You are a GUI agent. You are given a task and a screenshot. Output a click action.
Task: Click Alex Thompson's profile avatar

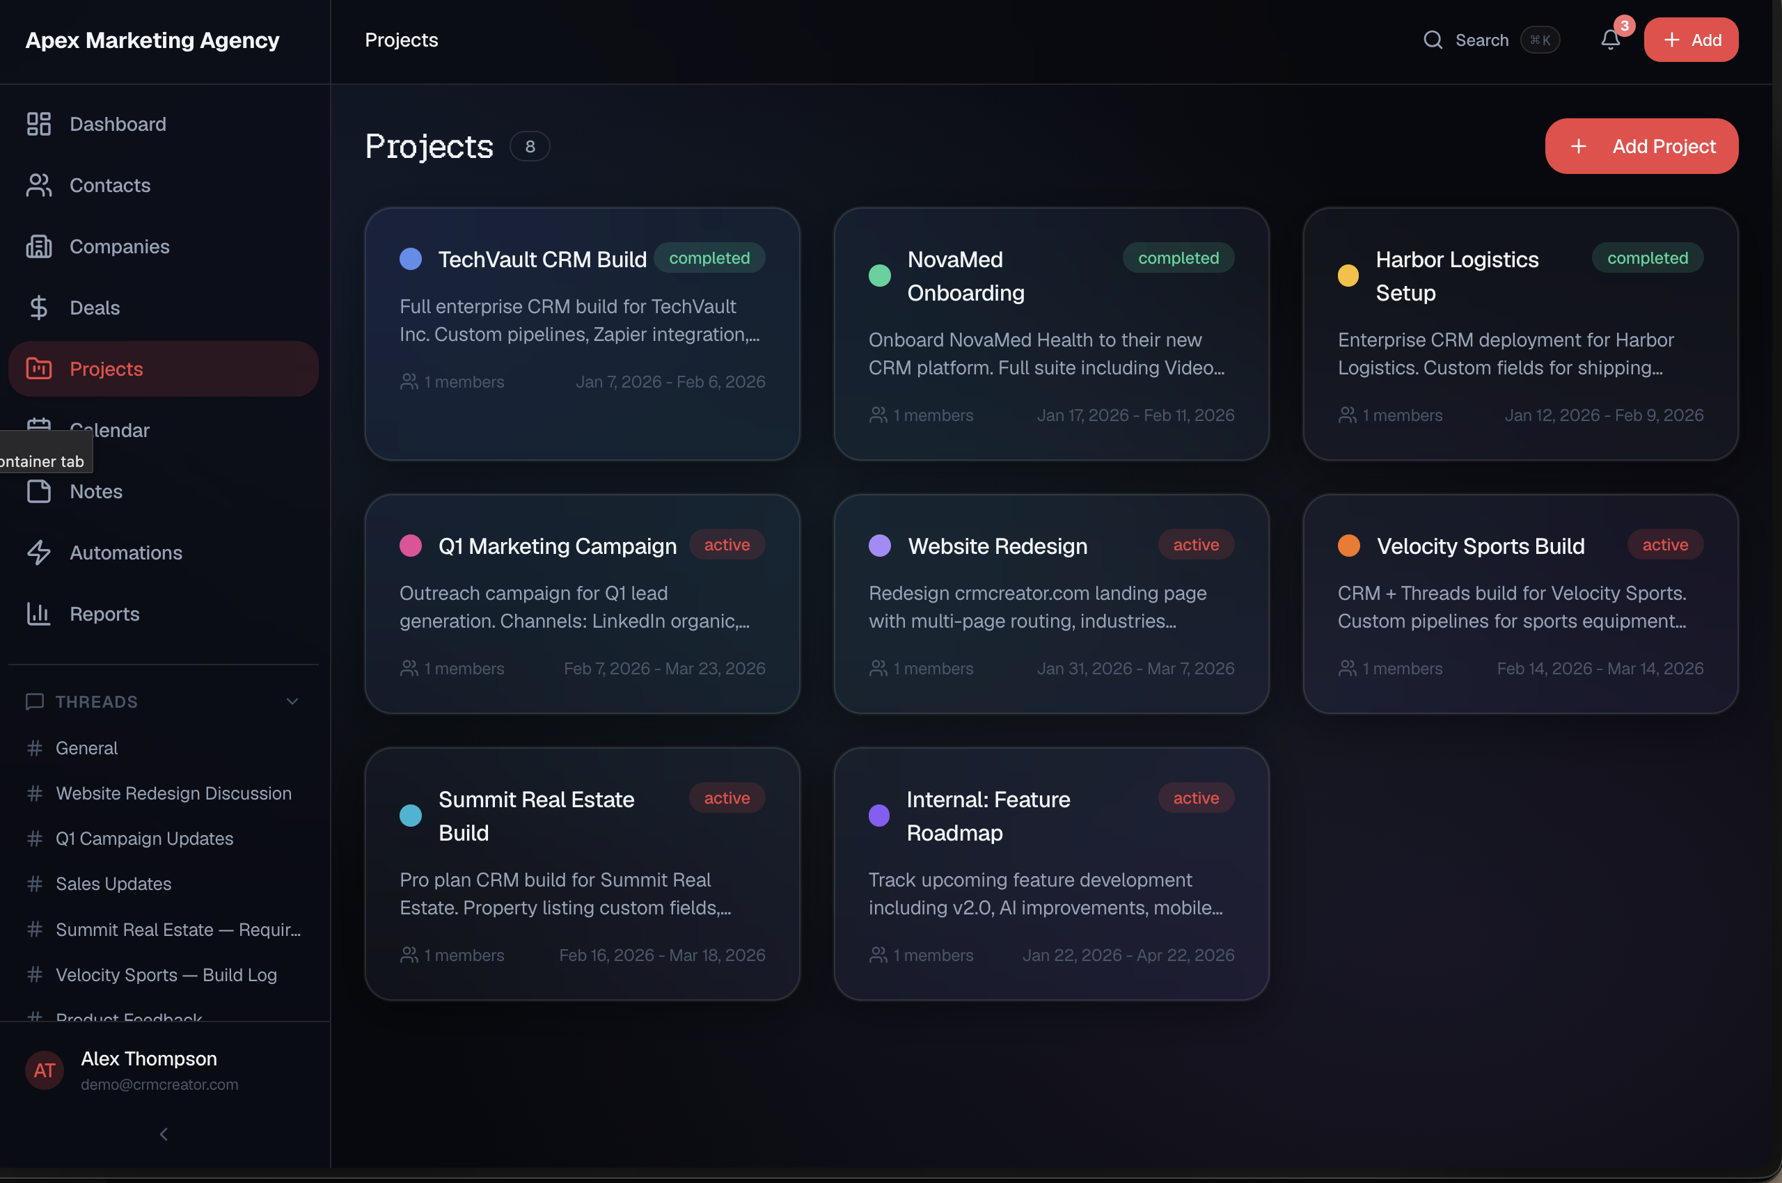click(x=44, y=1070)
